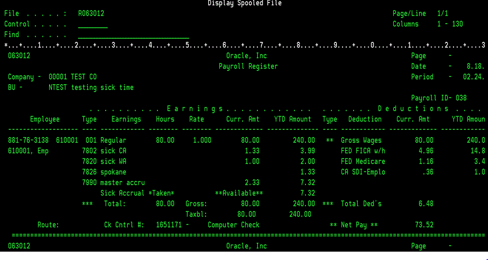Click Gross Wages deduction label
This screenshot has height=260, width=488.
click(x=361, y=140)
